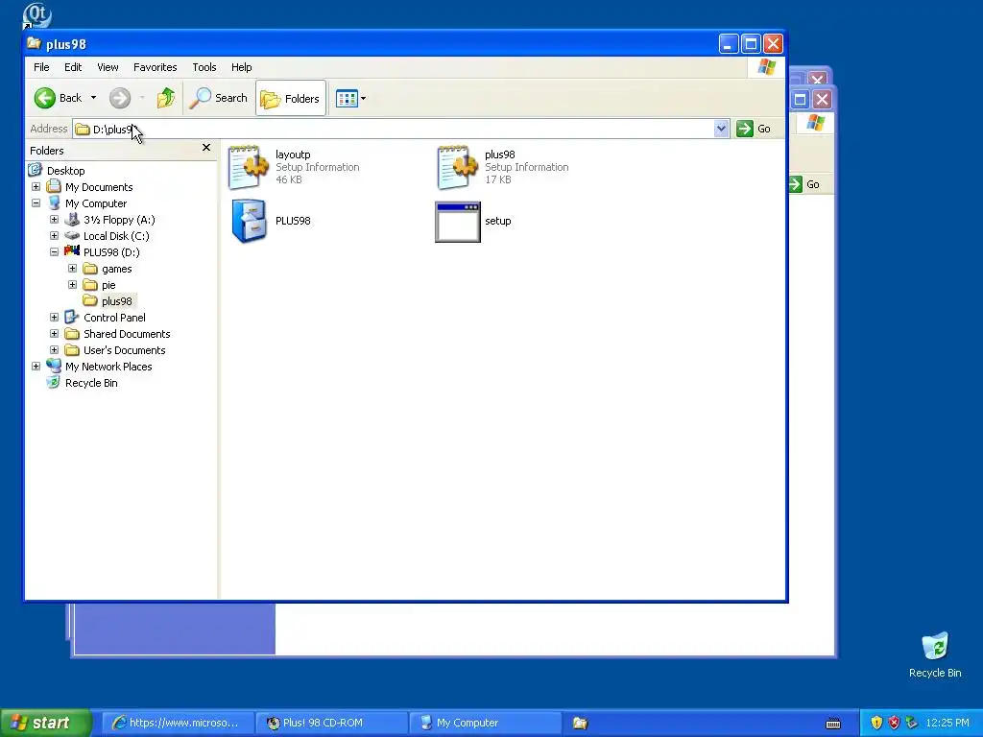Screen dimensions: 983x737
Task: Select the Local Disk (C:) drive icon
Action: [72, 236]
